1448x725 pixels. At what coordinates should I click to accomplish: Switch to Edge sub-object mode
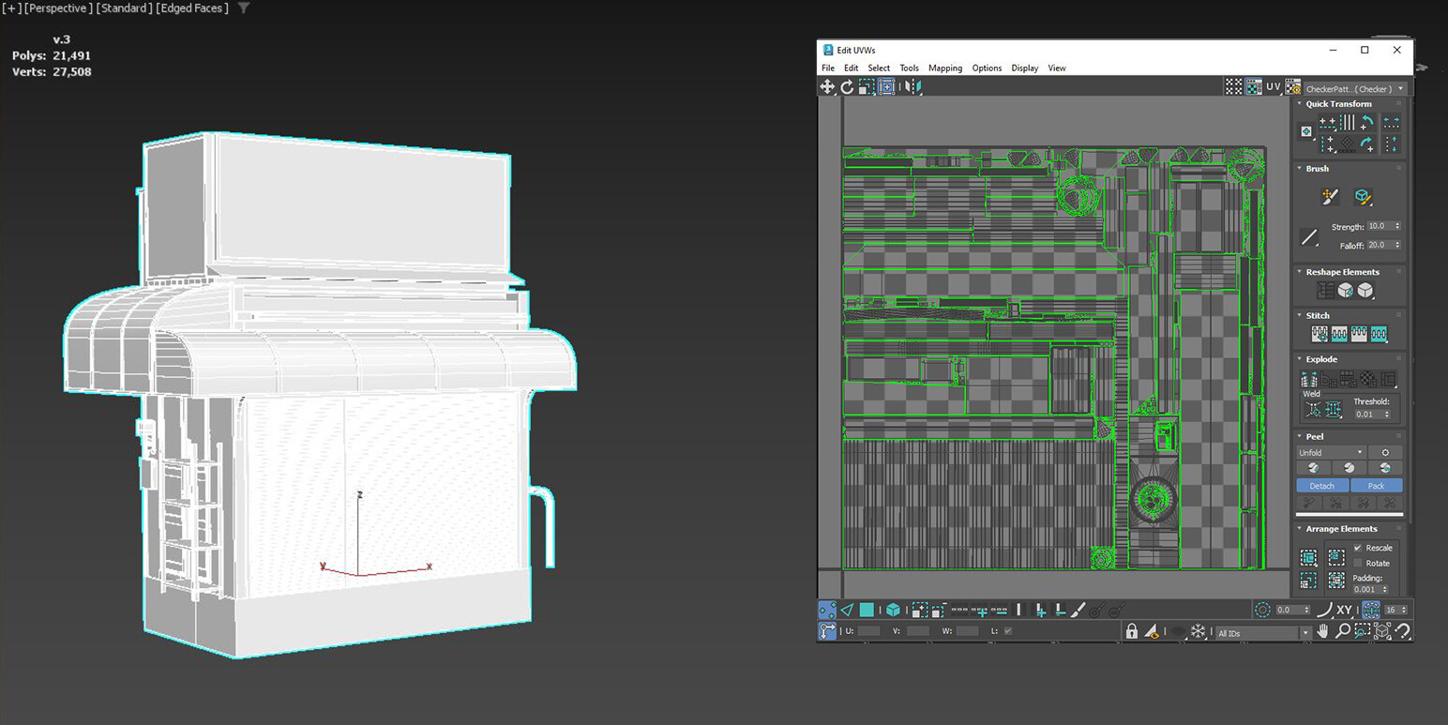click(847, 610)
